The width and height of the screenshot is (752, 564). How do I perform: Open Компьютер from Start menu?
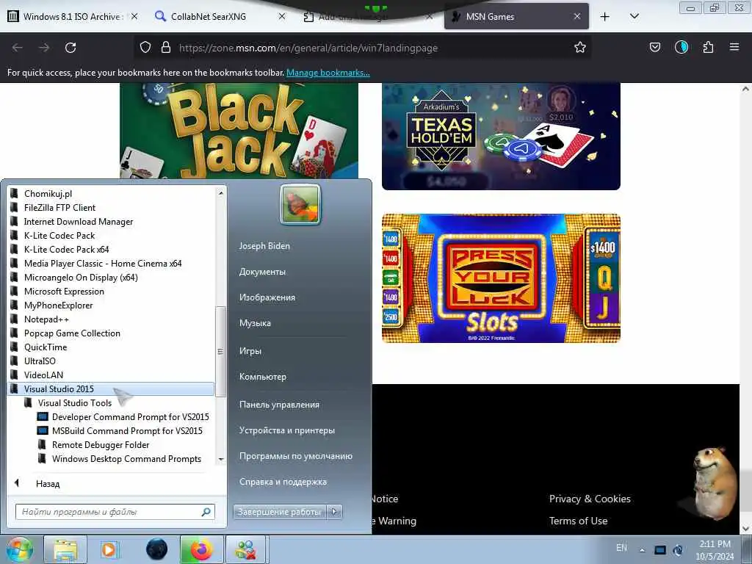click(262, 377)
